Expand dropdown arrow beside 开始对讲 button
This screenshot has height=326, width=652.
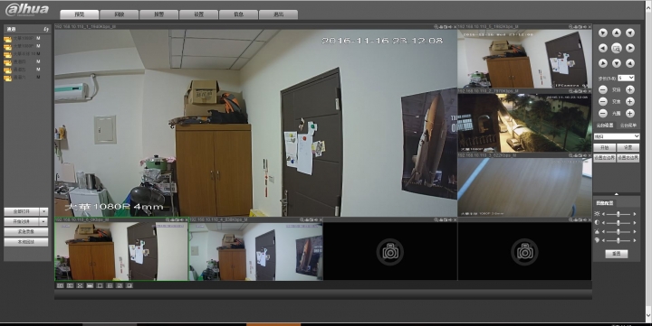pos(43,221)
